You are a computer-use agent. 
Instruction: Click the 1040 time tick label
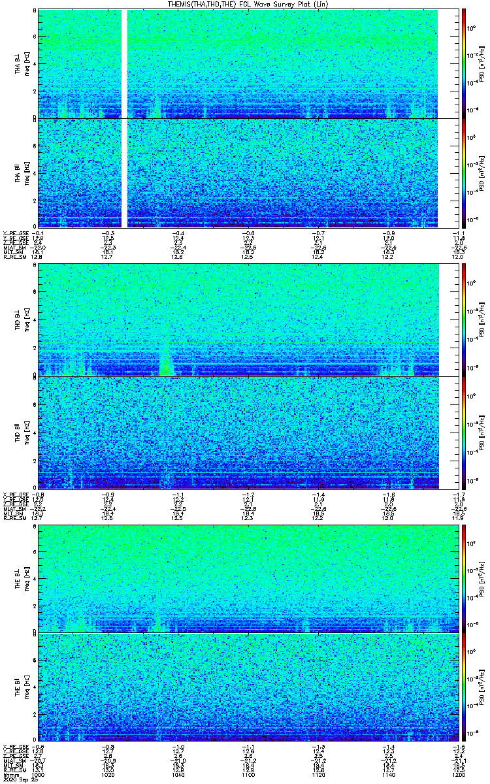[x=178, y=774]
